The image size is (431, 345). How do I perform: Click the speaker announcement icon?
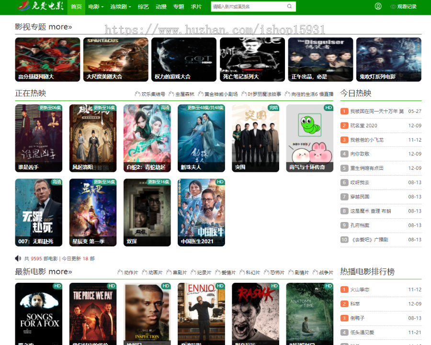coord(18,258)
